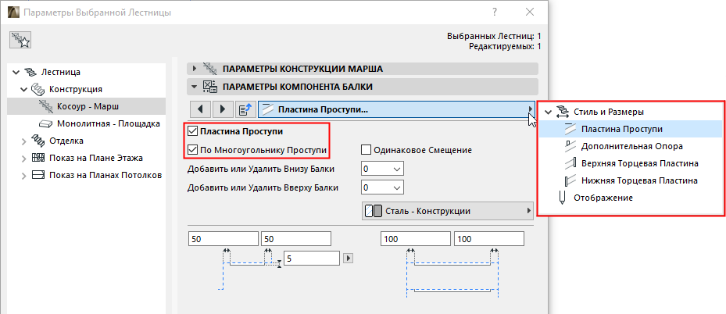This screenshot has width=726, height=314.
Task: Expand the Отделка tree node
Action: [x=23, y=141]
